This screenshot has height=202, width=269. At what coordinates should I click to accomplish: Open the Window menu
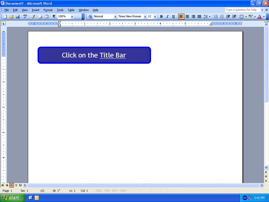coord(84,10)
